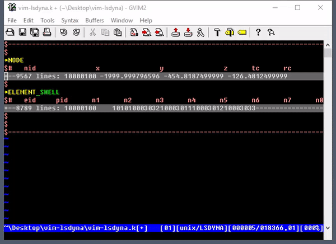This screenshot has width=336, height=244.
Task: Open the Help menu
Action: pyautogui.click(x=146, y=20)
